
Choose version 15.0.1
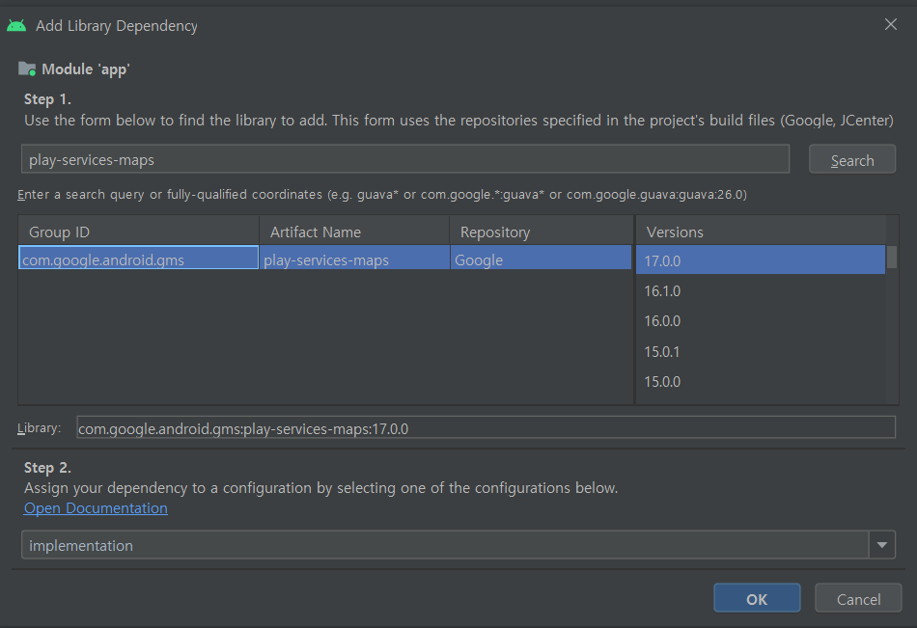(761, 351)
